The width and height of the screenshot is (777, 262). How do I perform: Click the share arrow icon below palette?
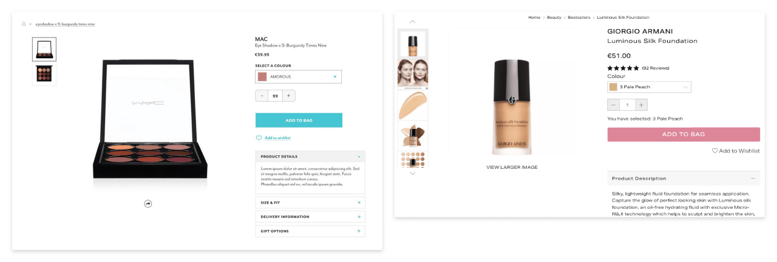(148, 204)
